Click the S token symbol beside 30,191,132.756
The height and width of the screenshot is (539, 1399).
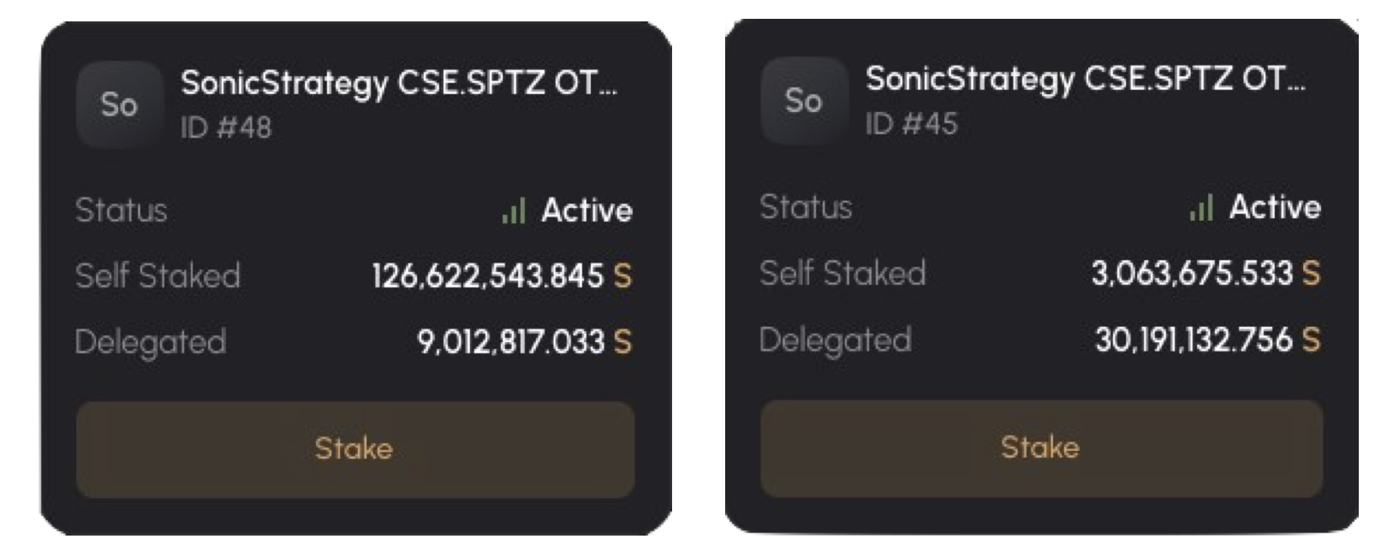pyautogui.click(x=1311, y=341)
